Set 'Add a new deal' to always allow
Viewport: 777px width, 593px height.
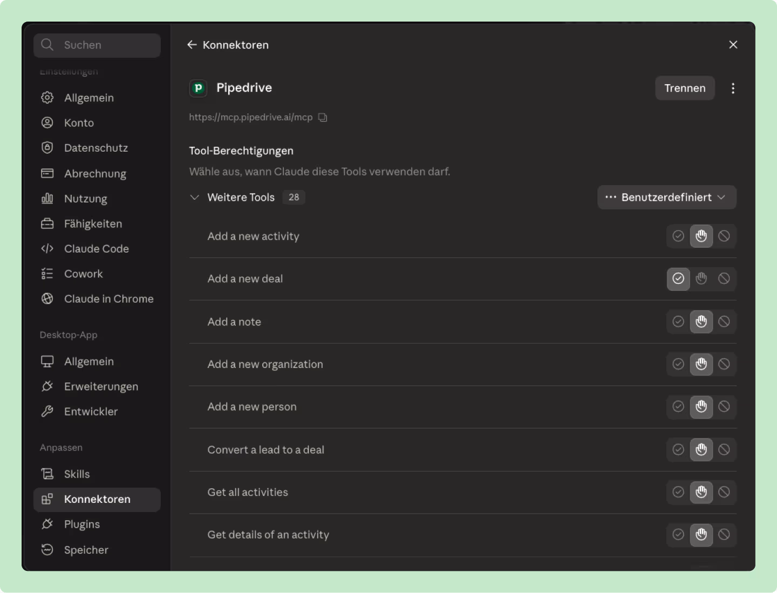(678, 278)
